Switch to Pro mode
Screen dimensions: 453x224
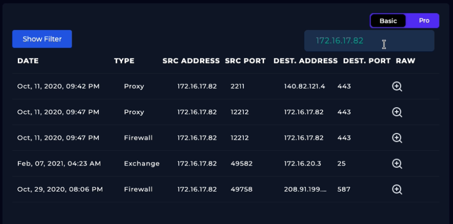pos(424,21)
